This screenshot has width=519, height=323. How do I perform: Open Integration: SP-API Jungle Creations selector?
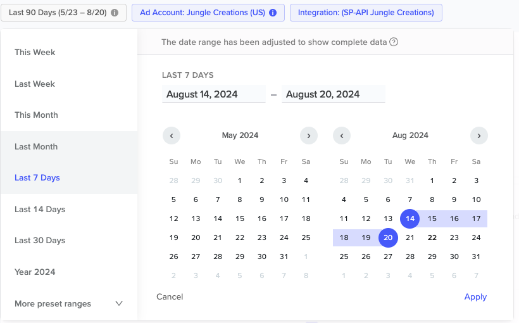pos(366,13)
